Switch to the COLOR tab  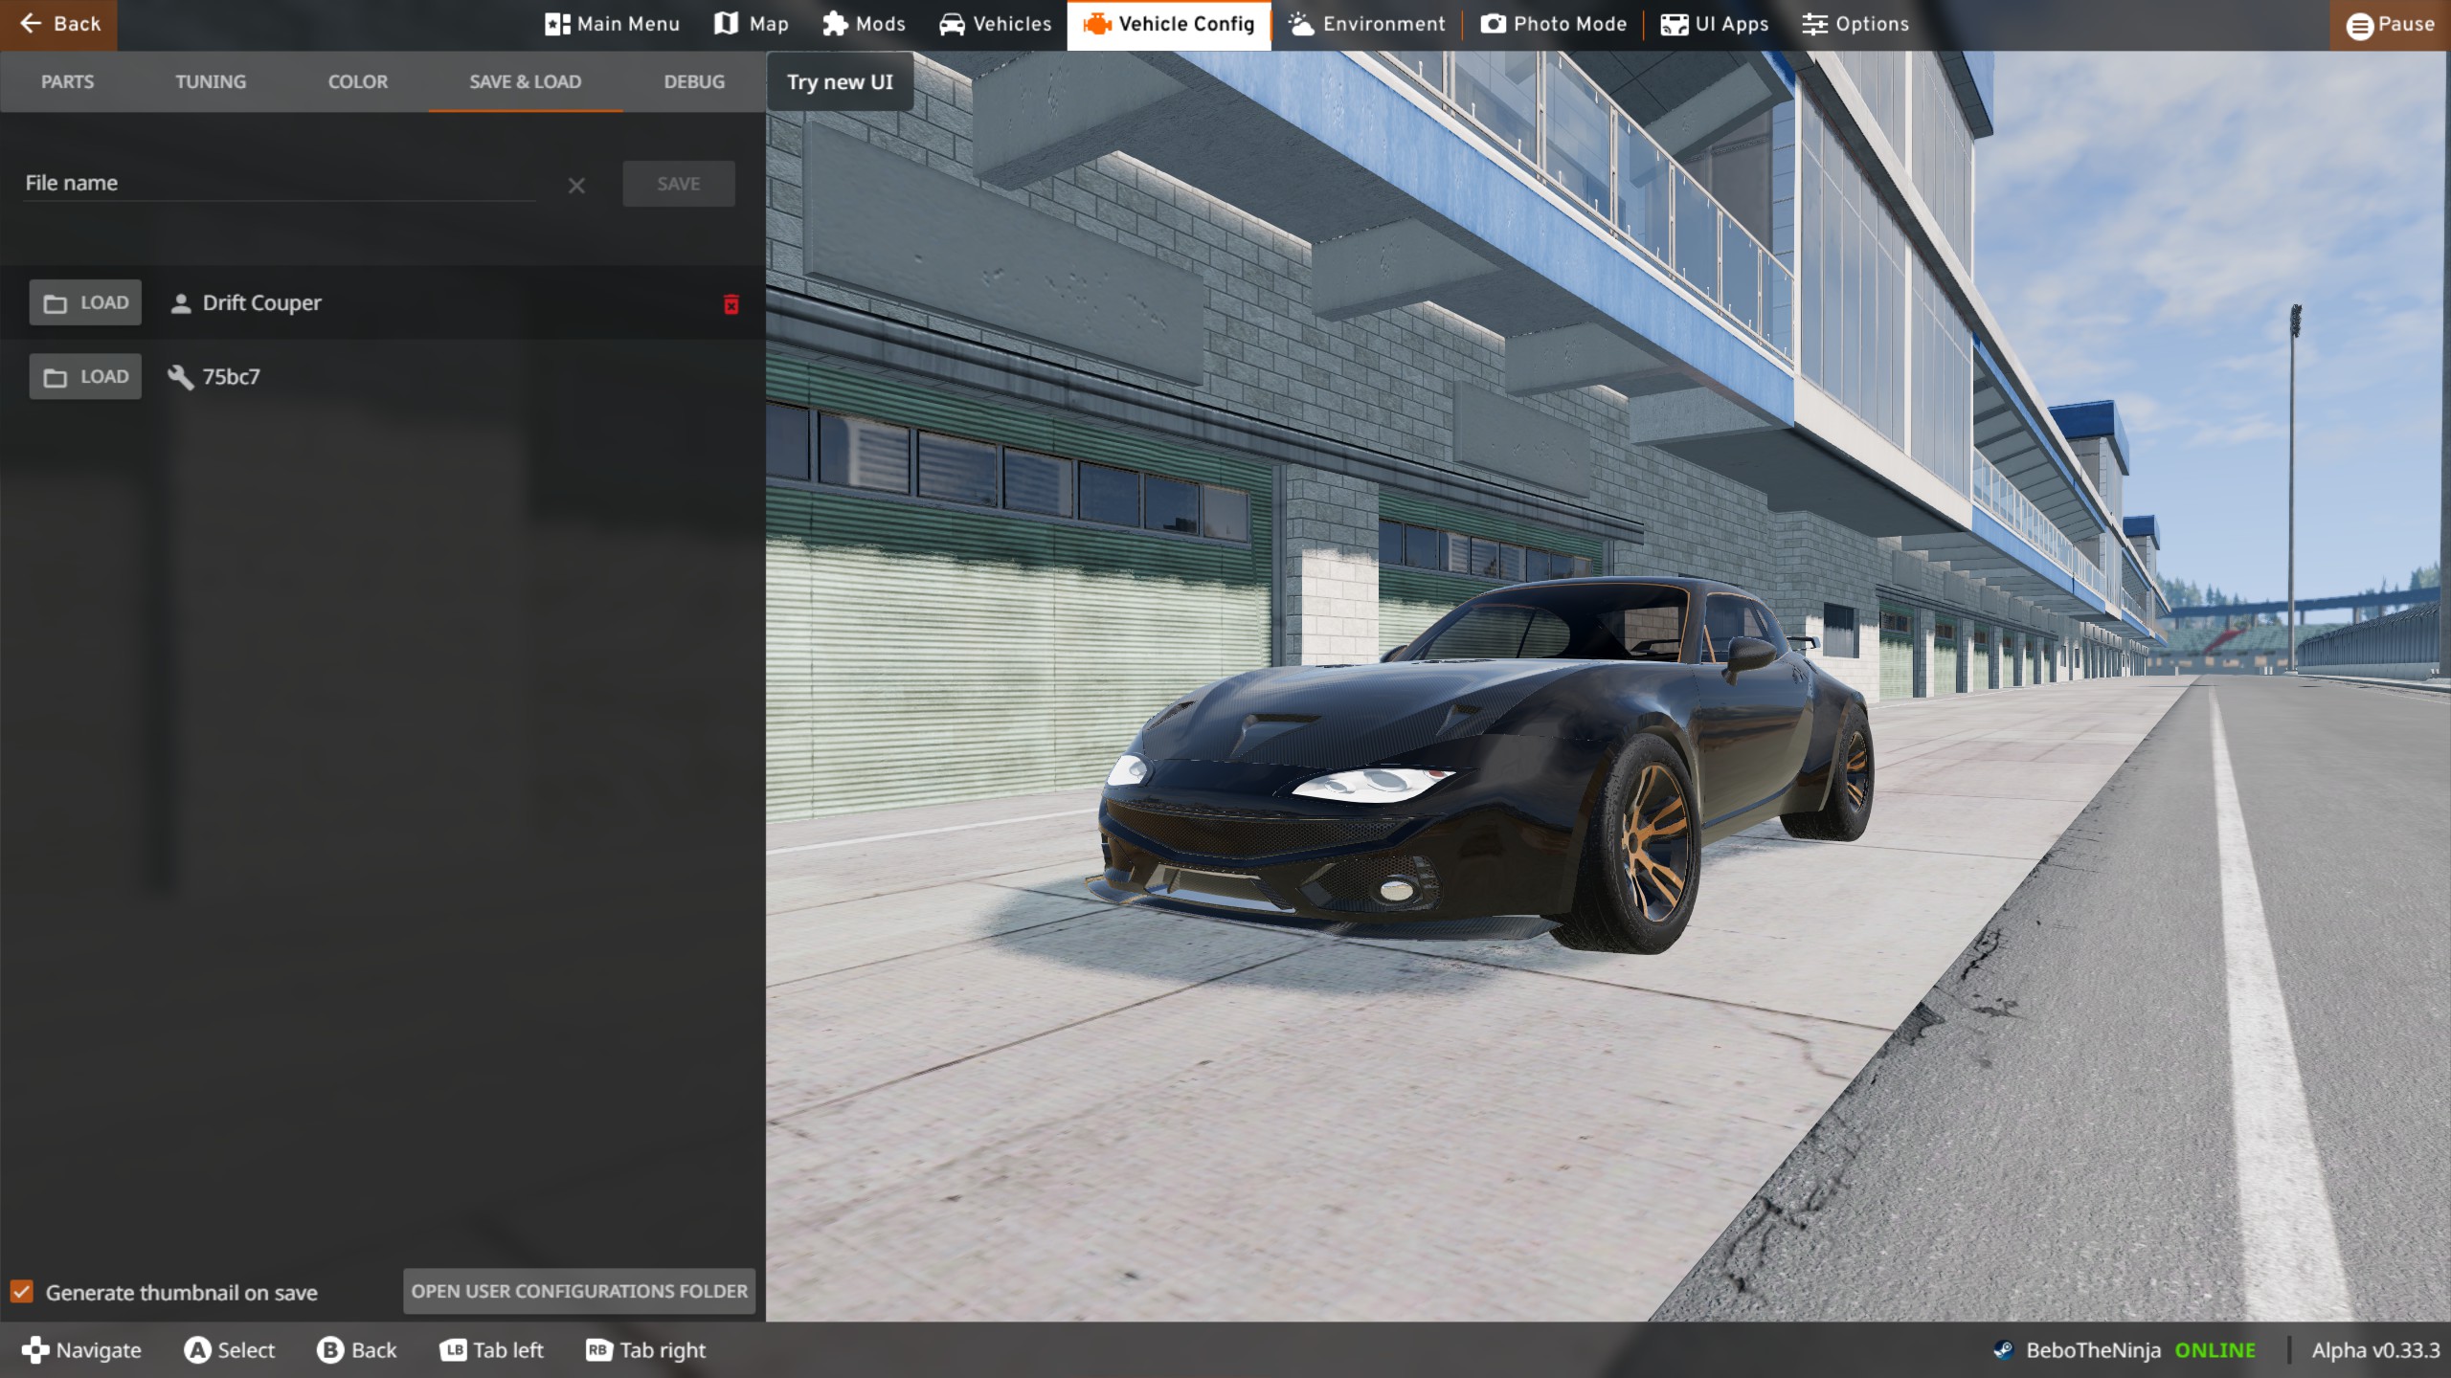tap(358, 81)
